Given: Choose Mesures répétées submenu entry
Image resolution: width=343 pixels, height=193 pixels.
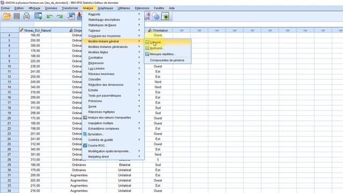Looking at the screenshot, I should click(x=167, y=54).
